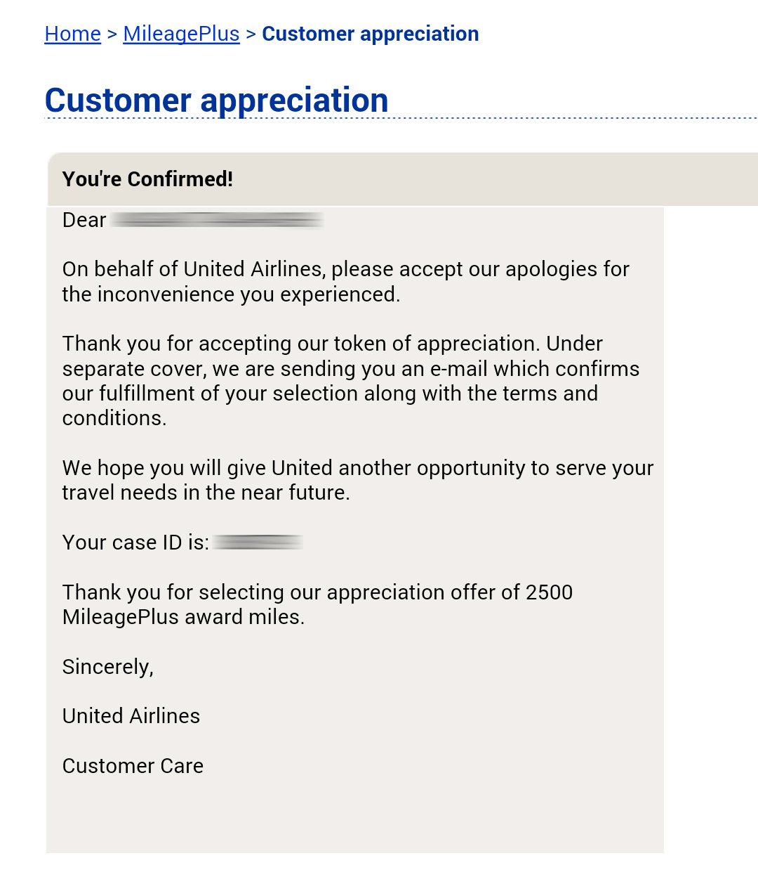Click the blurred name after Dear

click(217, 221)
